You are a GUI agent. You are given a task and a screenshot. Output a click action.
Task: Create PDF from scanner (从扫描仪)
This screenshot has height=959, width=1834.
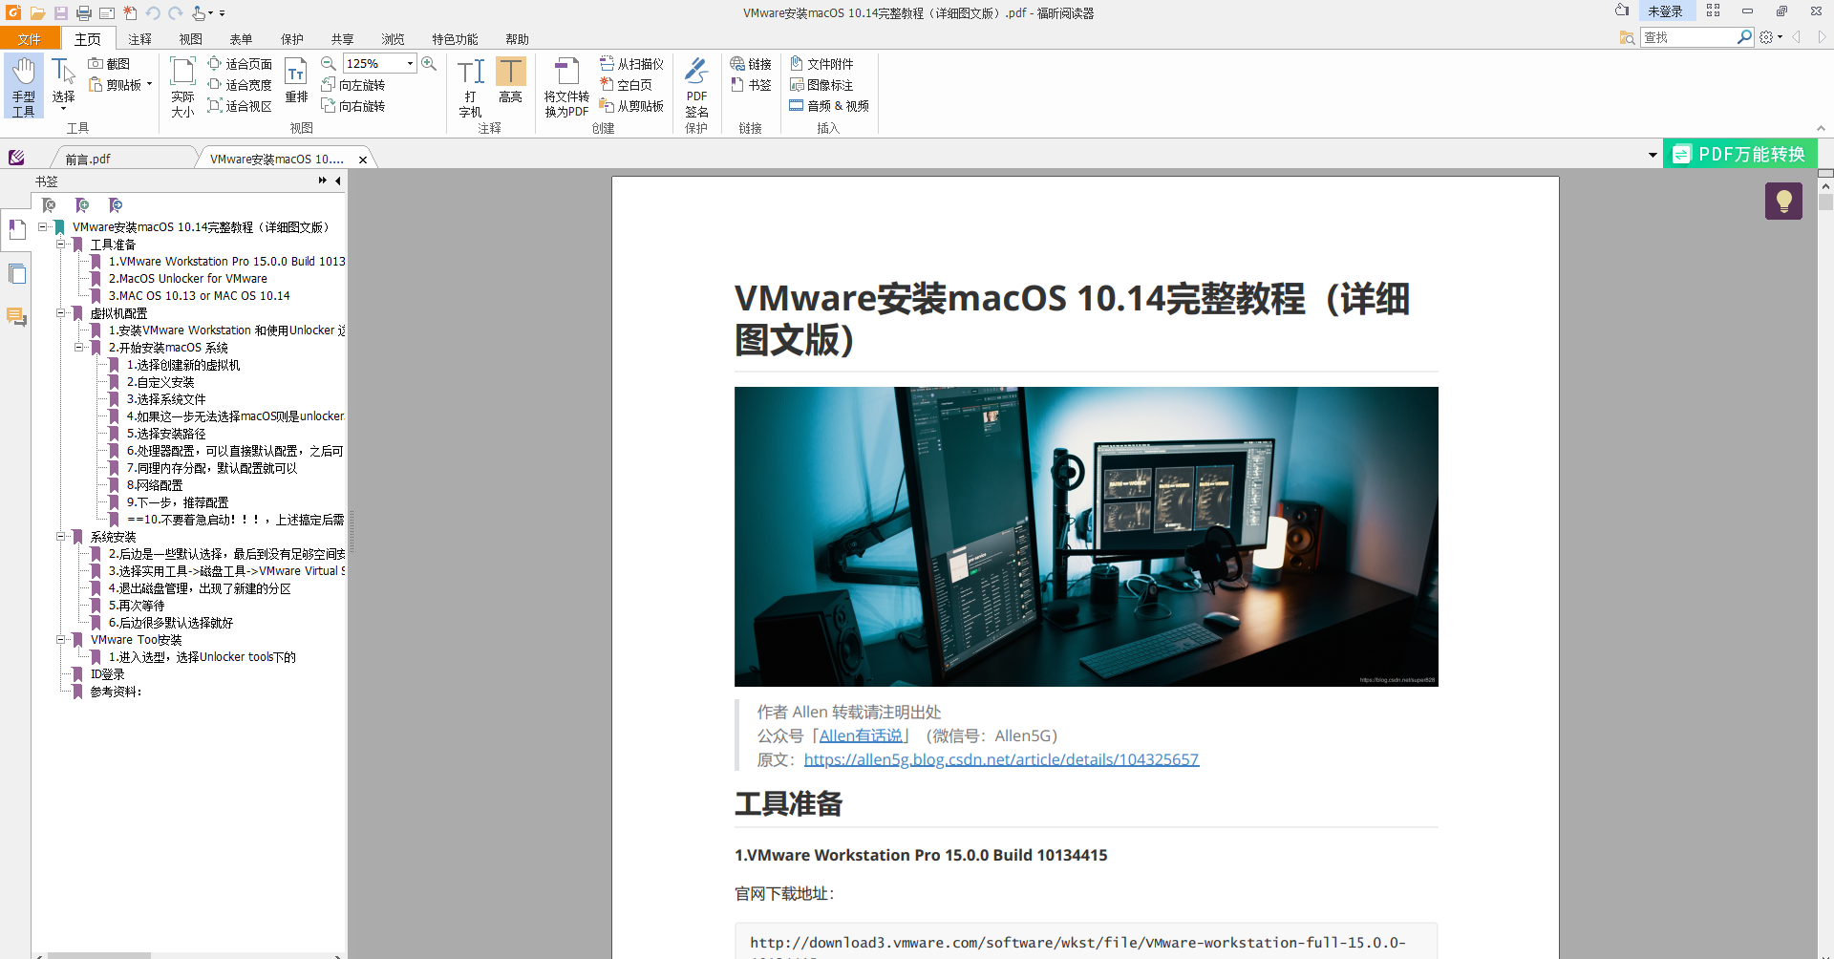631,64
